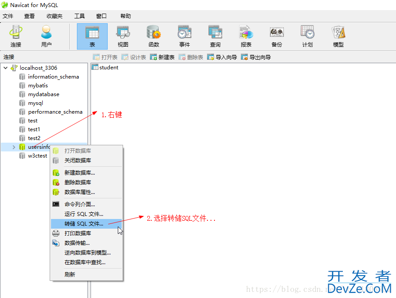Screen dimensions: 396x298
Task: Click the 事件 (Event) toolbar icon
Action: [184, 36]
